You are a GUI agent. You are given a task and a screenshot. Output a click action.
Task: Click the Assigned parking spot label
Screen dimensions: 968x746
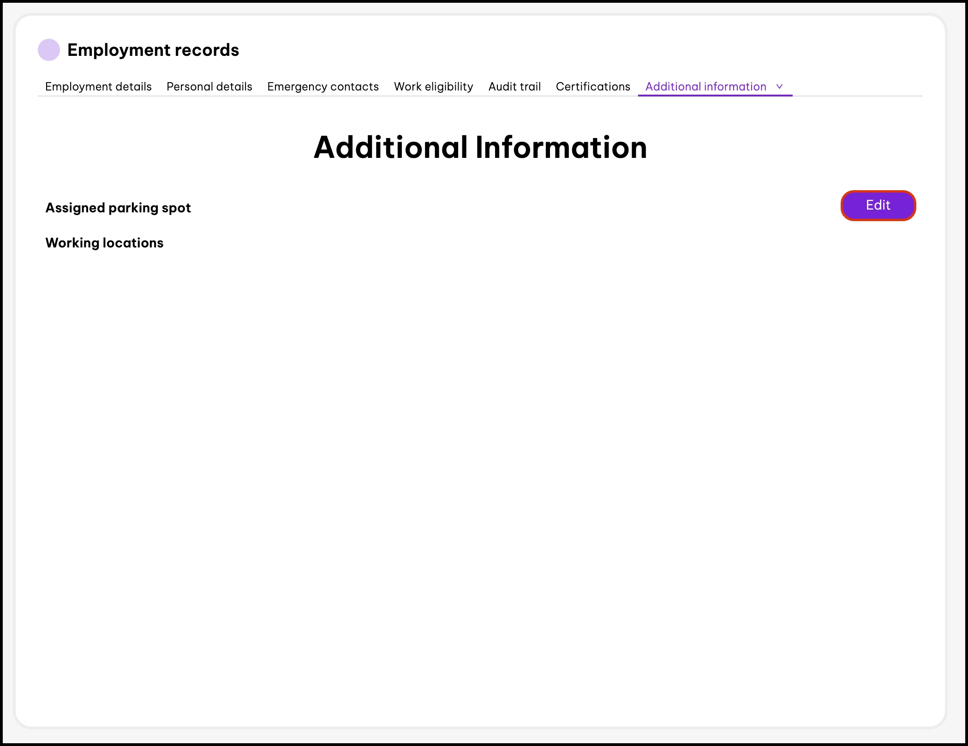(x=118, y=208)
